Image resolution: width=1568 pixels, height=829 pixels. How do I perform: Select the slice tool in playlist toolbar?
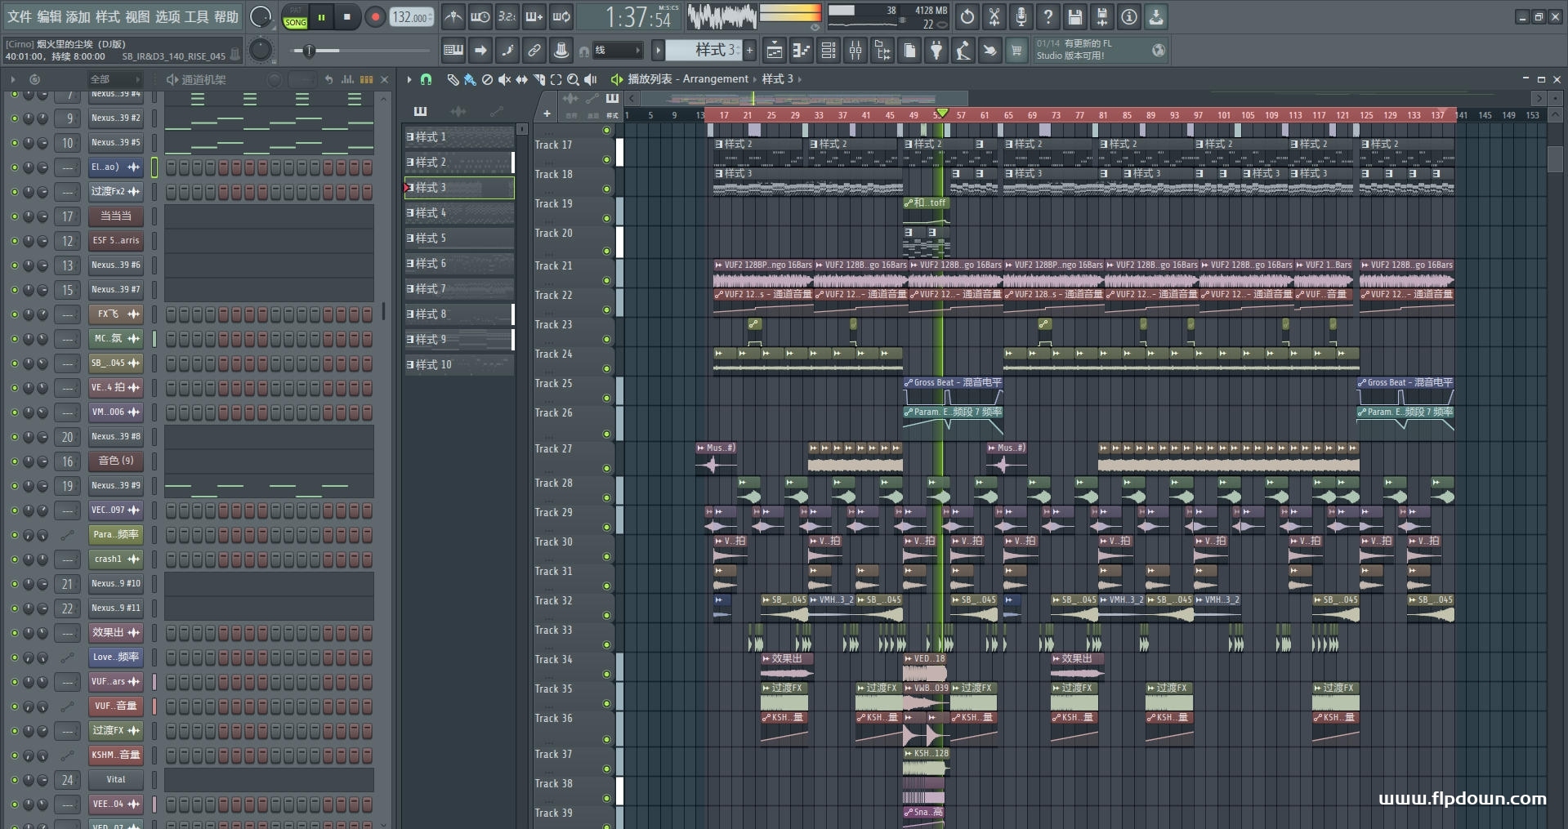click(x=538, y=79)
